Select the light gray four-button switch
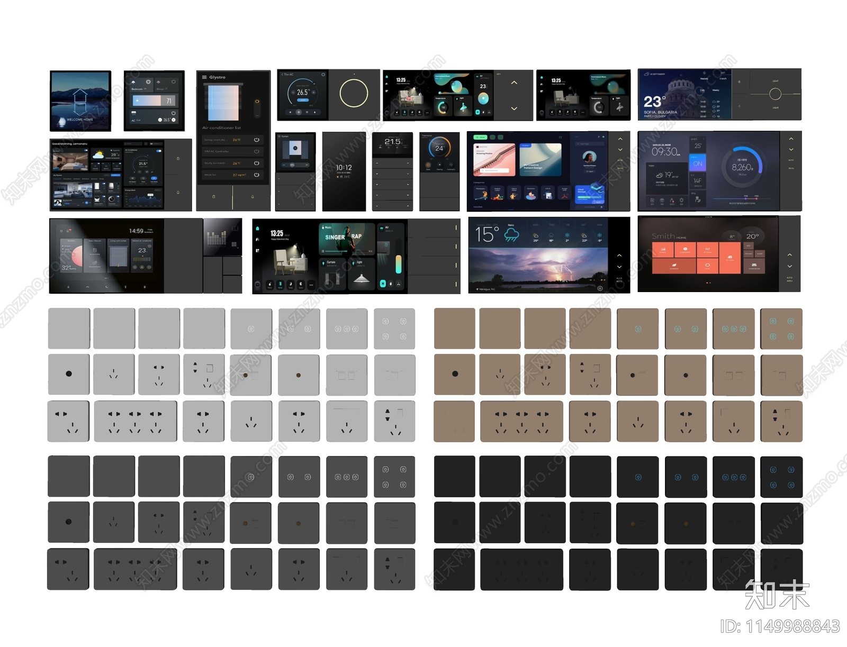847x647 pixels. click(x=394, y=329)
